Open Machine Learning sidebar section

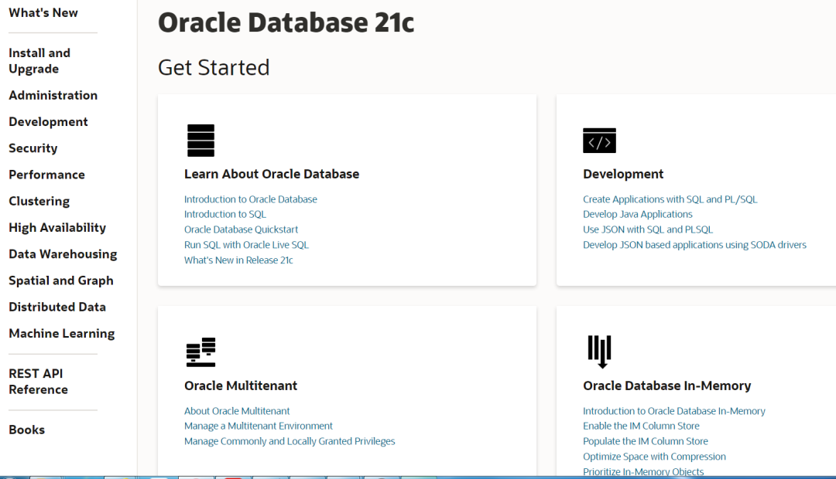[62, 334]
